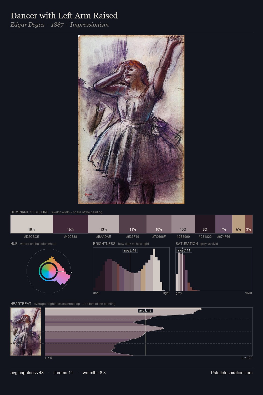The width and height of the screenshot is (263, 395).
Task: Click 'grey vs vivid' caption
Action: coord(209,244)
